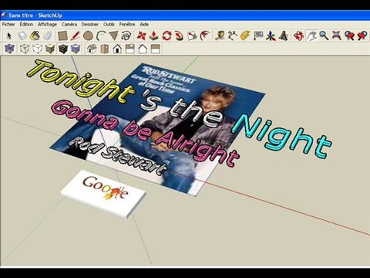Open the Fenêtre menu
This screenshot has width=370, height=278.
127,24
